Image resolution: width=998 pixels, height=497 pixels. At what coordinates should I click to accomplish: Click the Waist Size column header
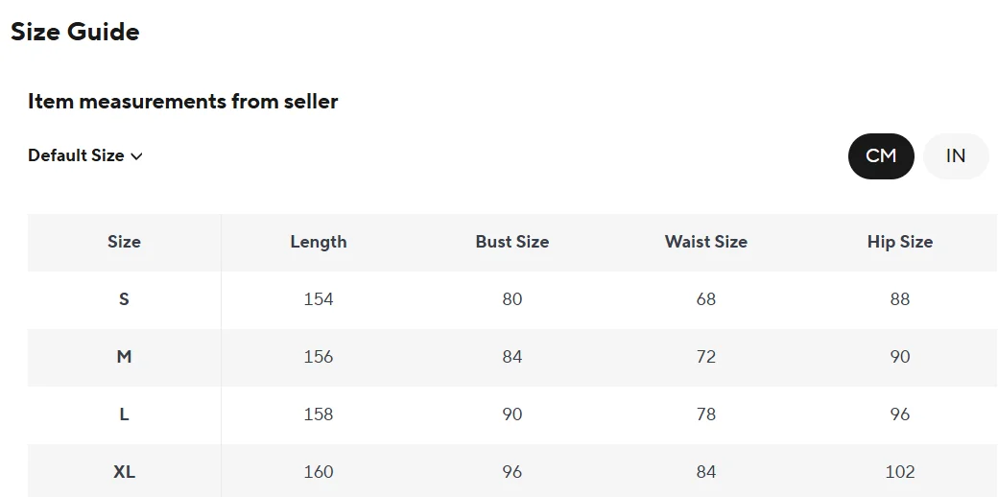pos(706,242)
